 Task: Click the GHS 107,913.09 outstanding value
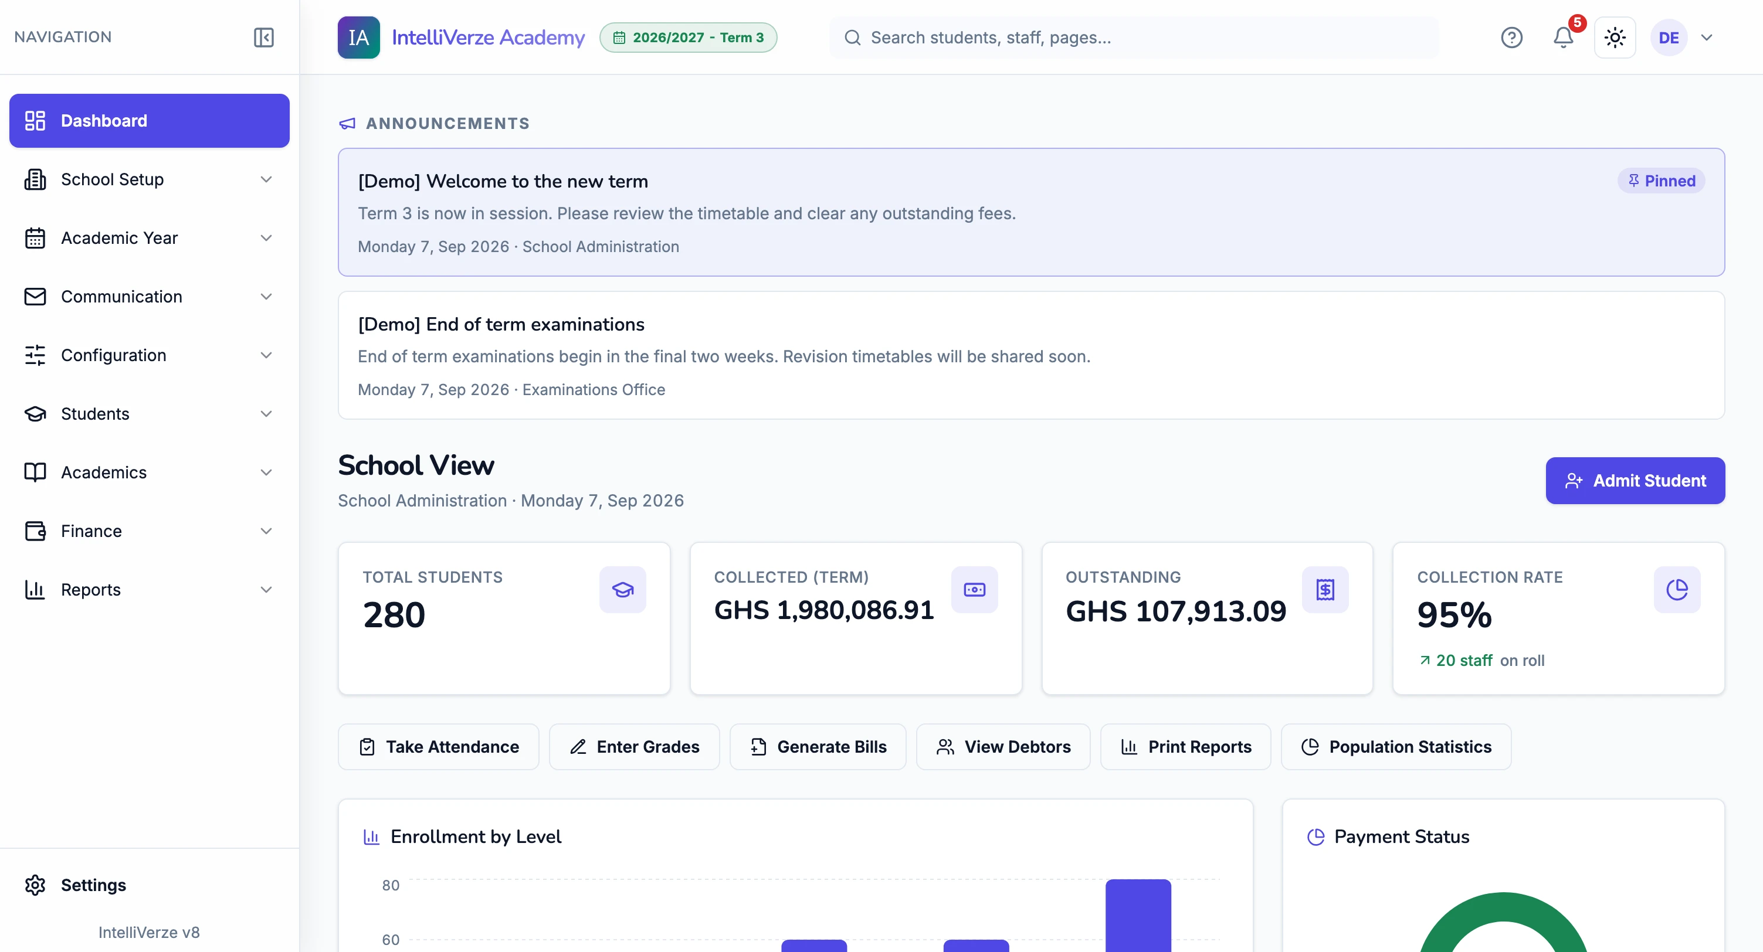click(1176, 611)
